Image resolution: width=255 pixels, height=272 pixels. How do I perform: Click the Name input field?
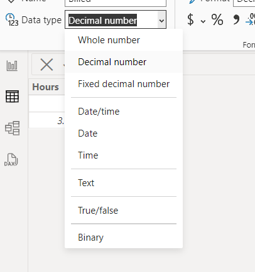tap(116, 3)
